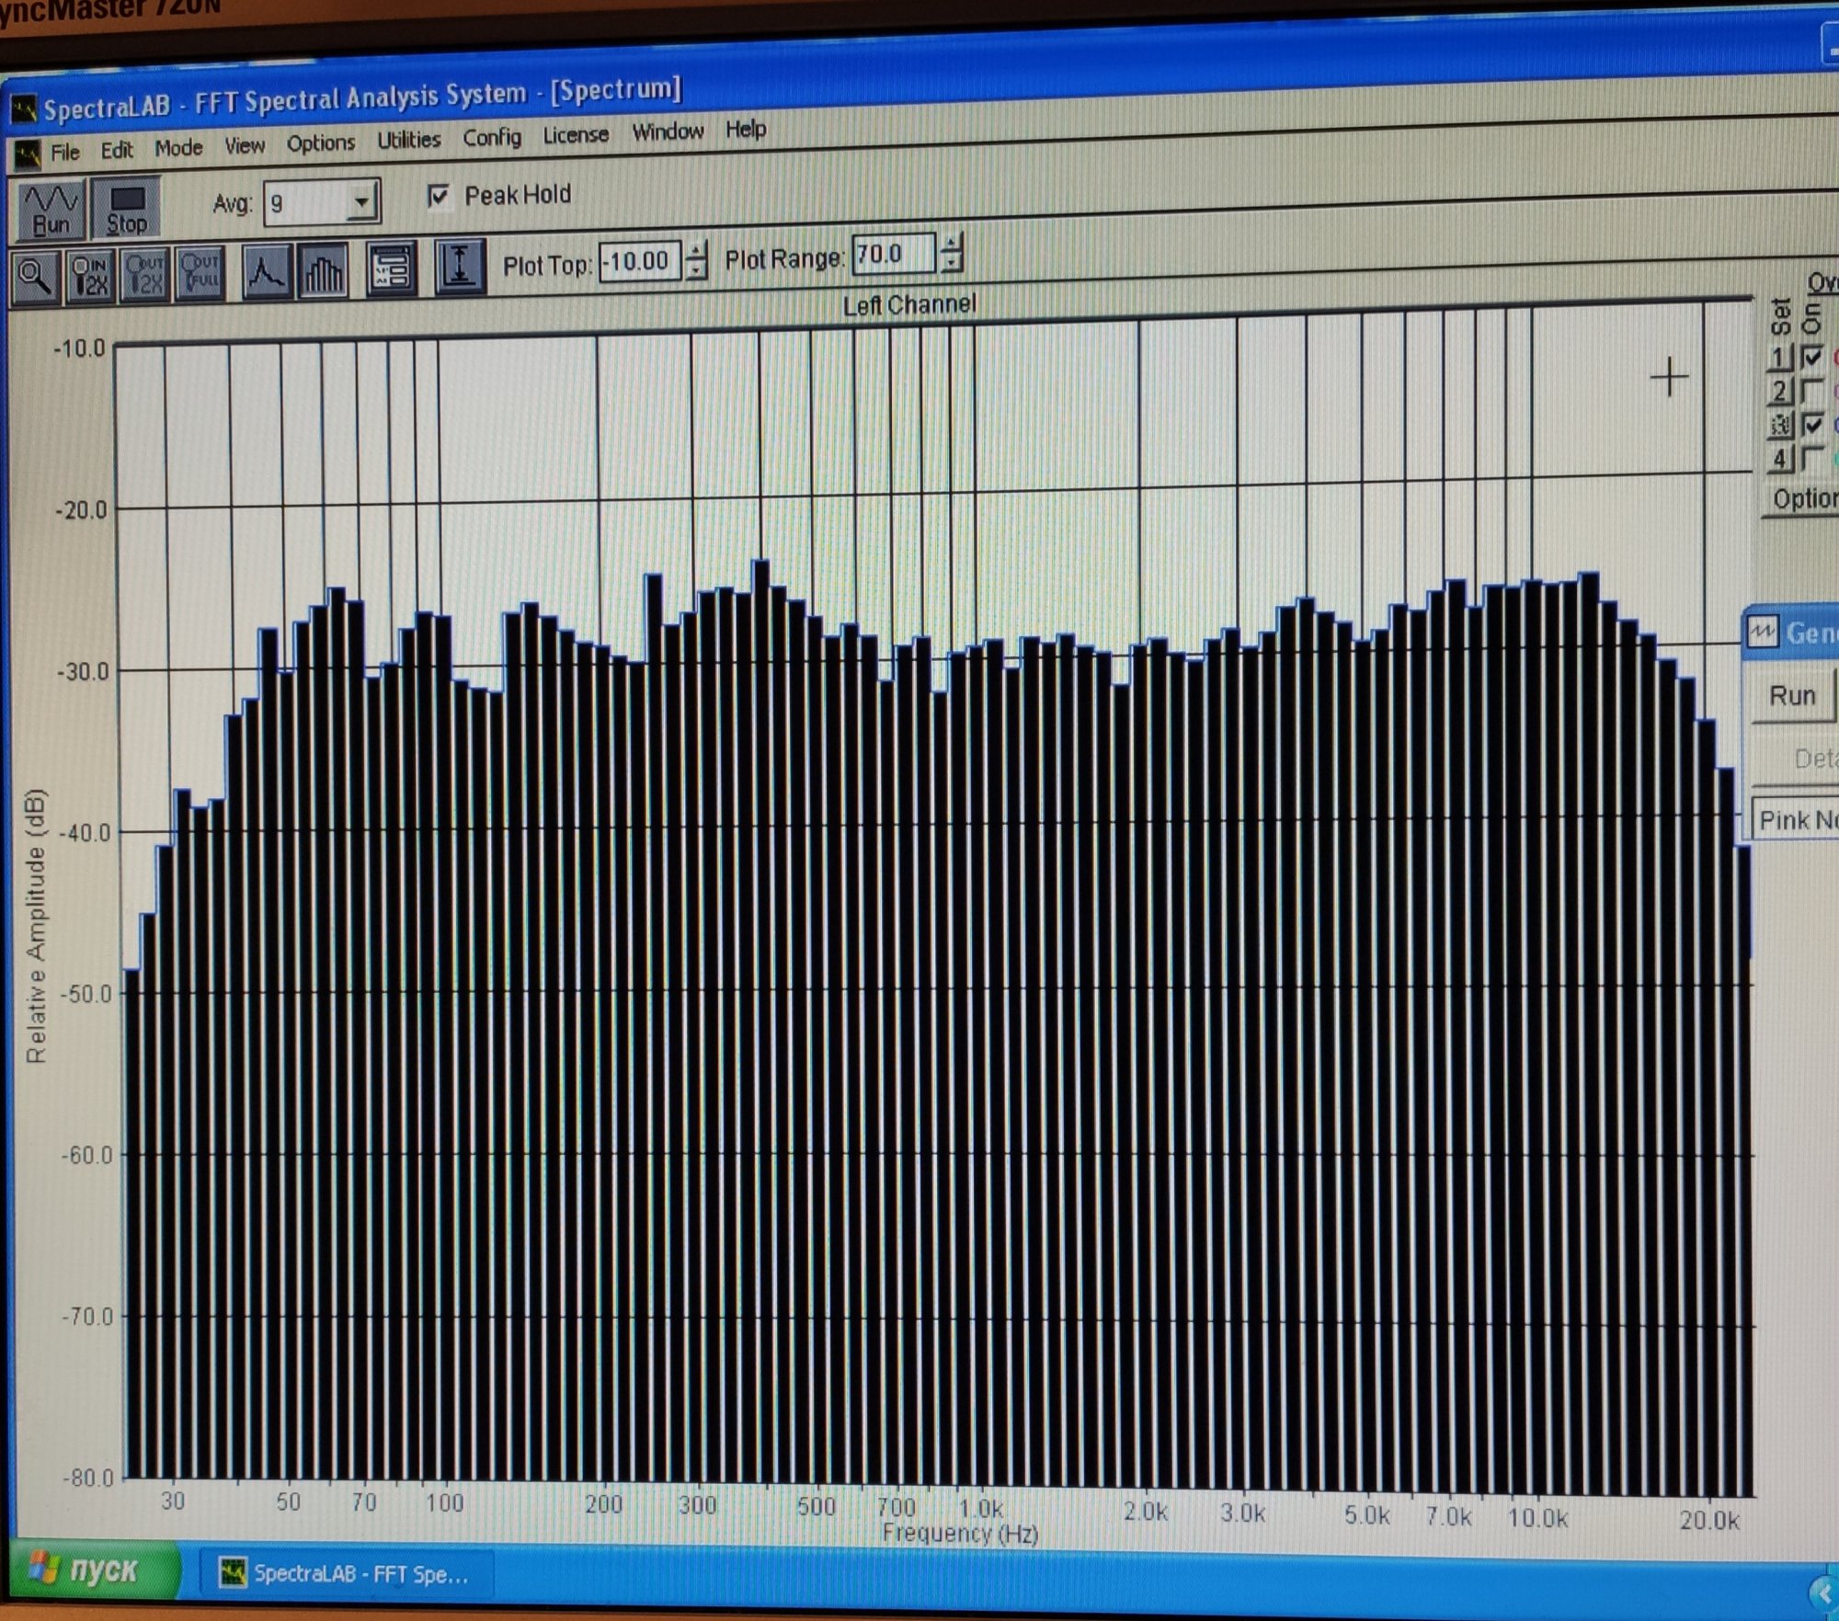Image resolution: width=1839 pixels, height=1621 pixels.
Task: Open the Avg averaging dropdown
Action: pyautogui.click(x=362, y=201)
